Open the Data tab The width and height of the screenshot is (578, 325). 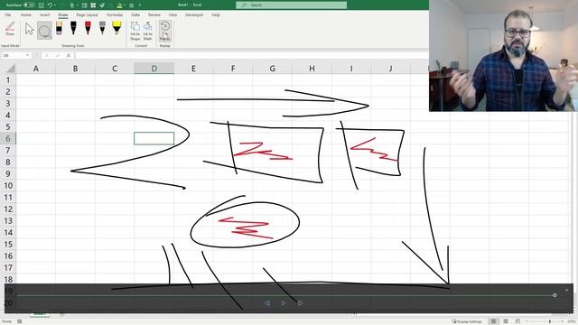[135, 14]
